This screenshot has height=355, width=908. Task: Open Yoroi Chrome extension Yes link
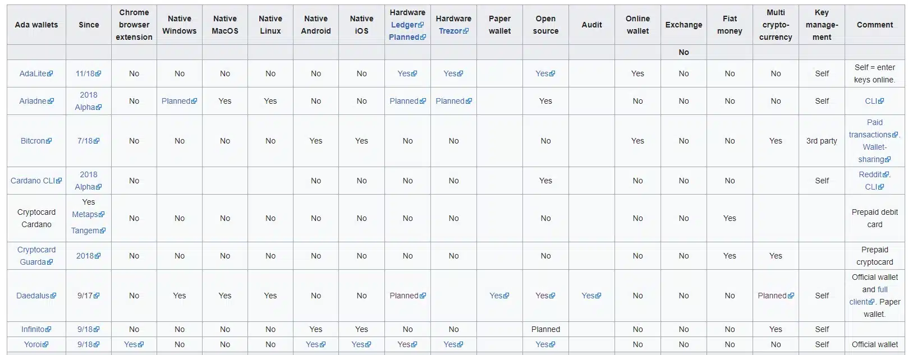click(x=134, y=344)
